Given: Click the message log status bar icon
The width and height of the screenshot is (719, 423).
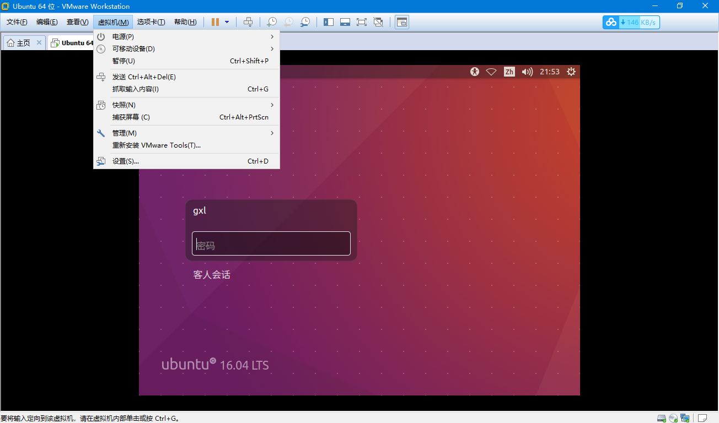Looking at the screenshot, I should pos(702,418).
